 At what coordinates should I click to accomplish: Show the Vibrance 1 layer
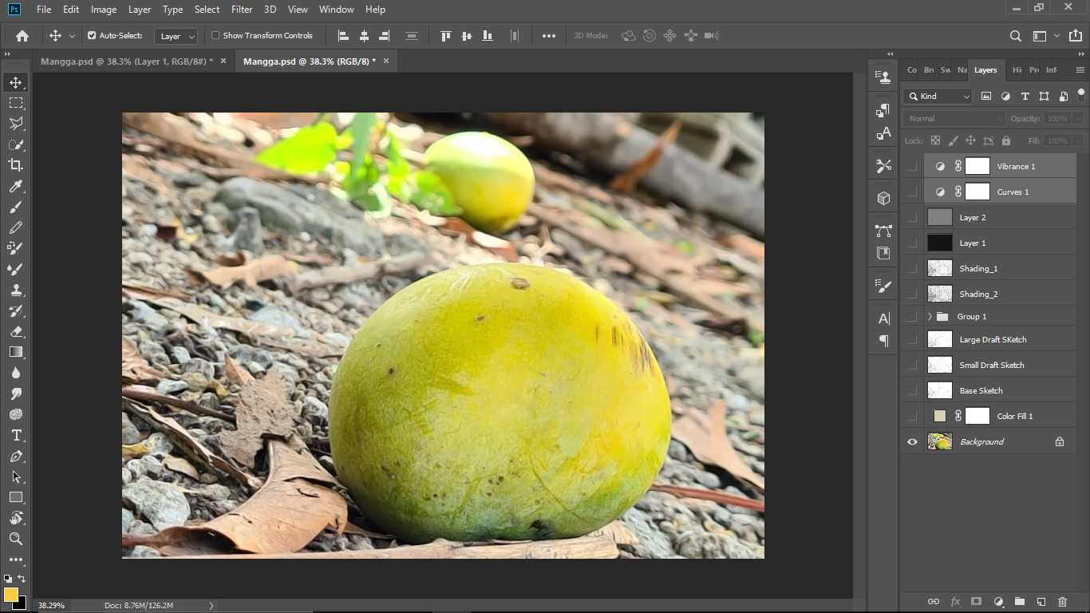tap(912, 166)
